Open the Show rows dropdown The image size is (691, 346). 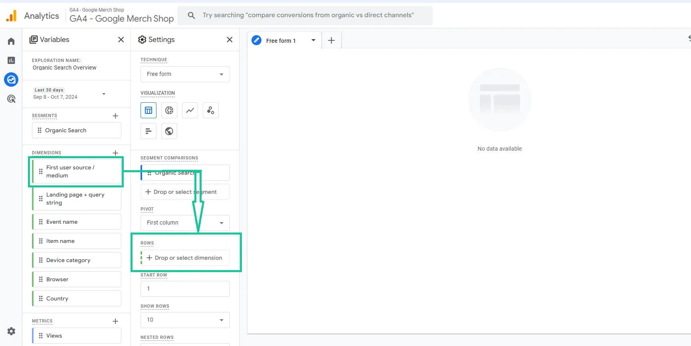pos(185,320)
